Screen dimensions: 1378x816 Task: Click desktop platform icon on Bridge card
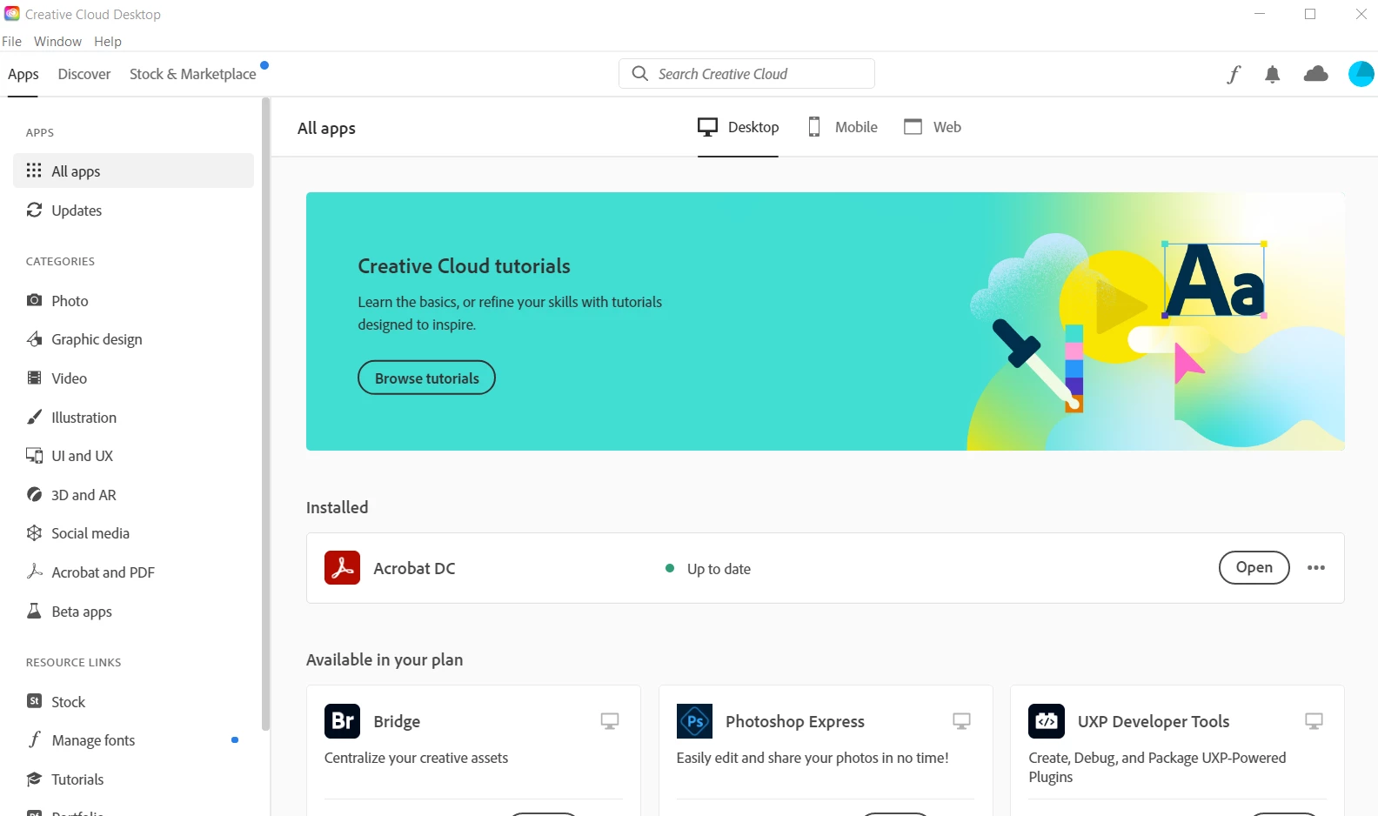point(610,721)
